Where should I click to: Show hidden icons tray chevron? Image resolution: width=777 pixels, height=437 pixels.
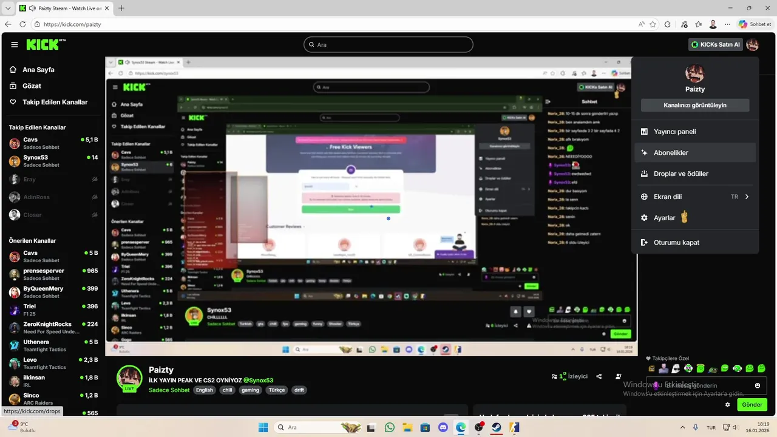coord(684,427)
